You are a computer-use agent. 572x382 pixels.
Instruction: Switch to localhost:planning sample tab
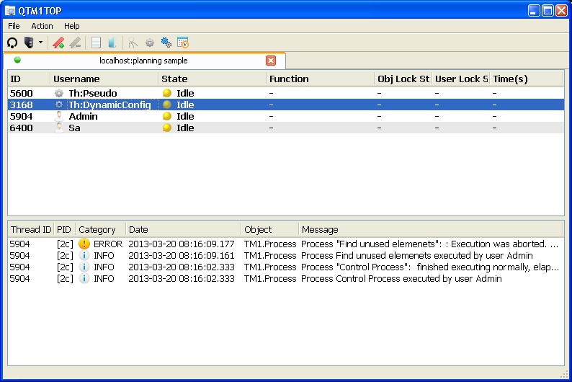[143, 61]
